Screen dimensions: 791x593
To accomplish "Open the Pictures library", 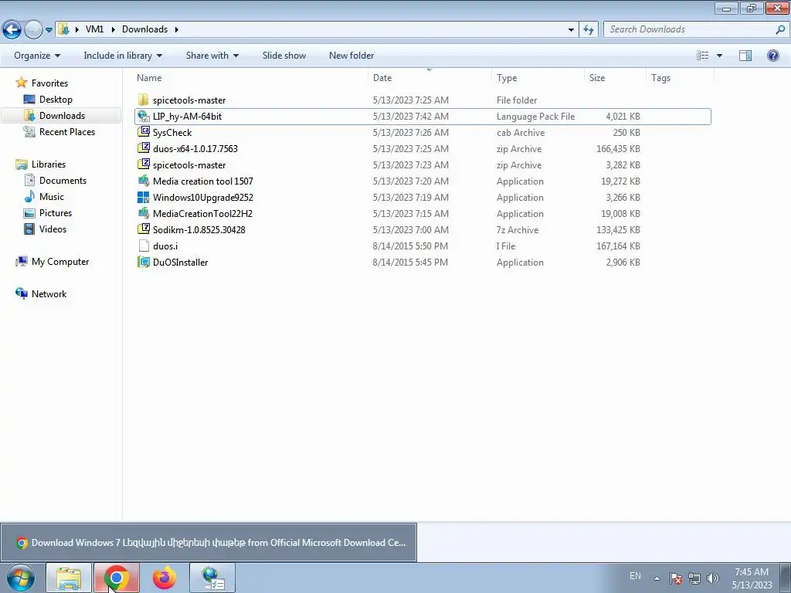I will click(56, 213).
